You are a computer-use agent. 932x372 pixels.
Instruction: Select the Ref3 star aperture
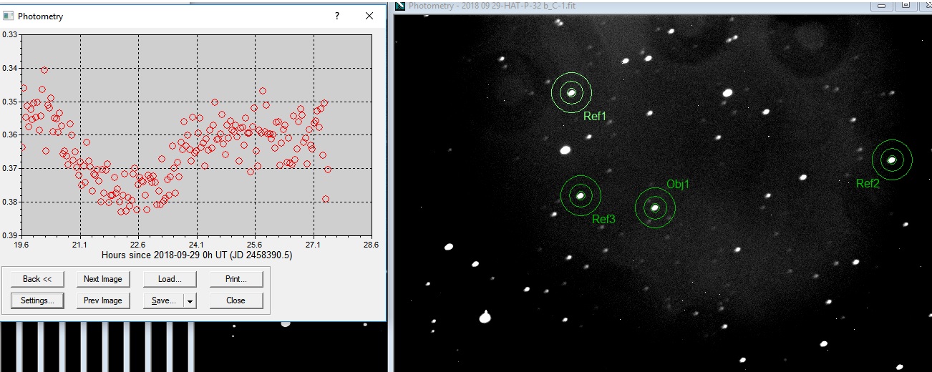581,195
